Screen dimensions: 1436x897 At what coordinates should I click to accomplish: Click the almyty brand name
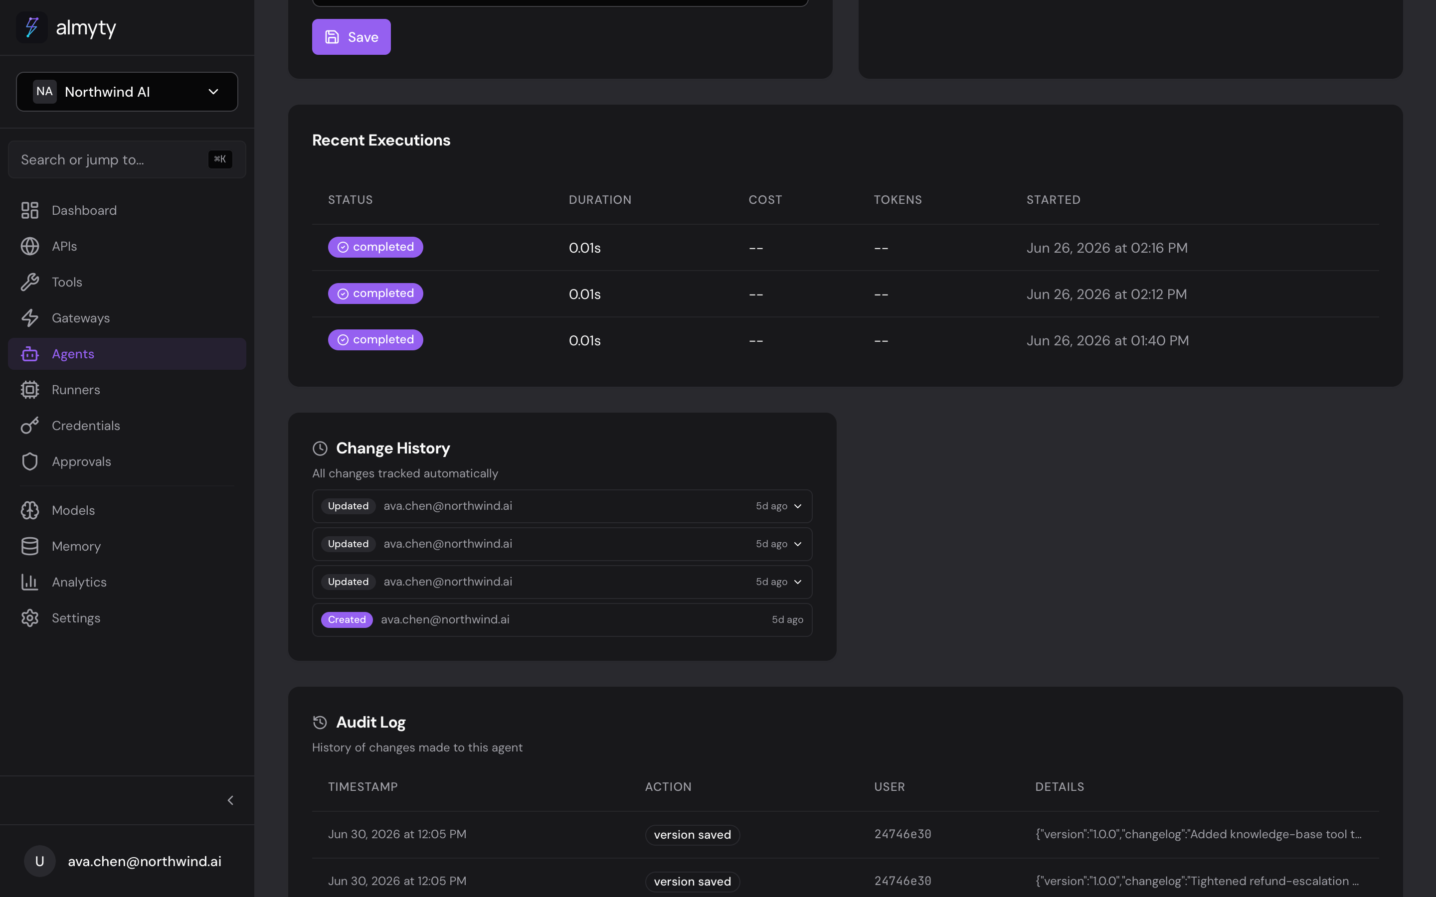click(x=86, y=28)
